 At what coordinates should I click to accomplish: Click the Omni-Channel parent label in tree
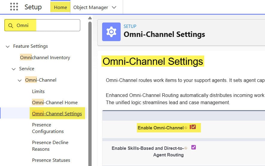41,80
